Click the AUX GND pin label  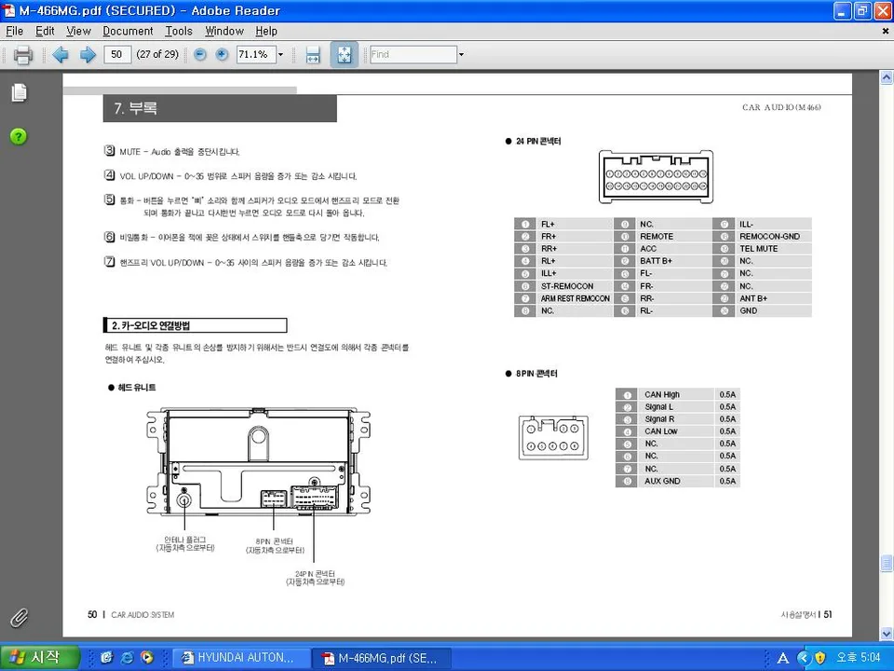click(662, 481)
